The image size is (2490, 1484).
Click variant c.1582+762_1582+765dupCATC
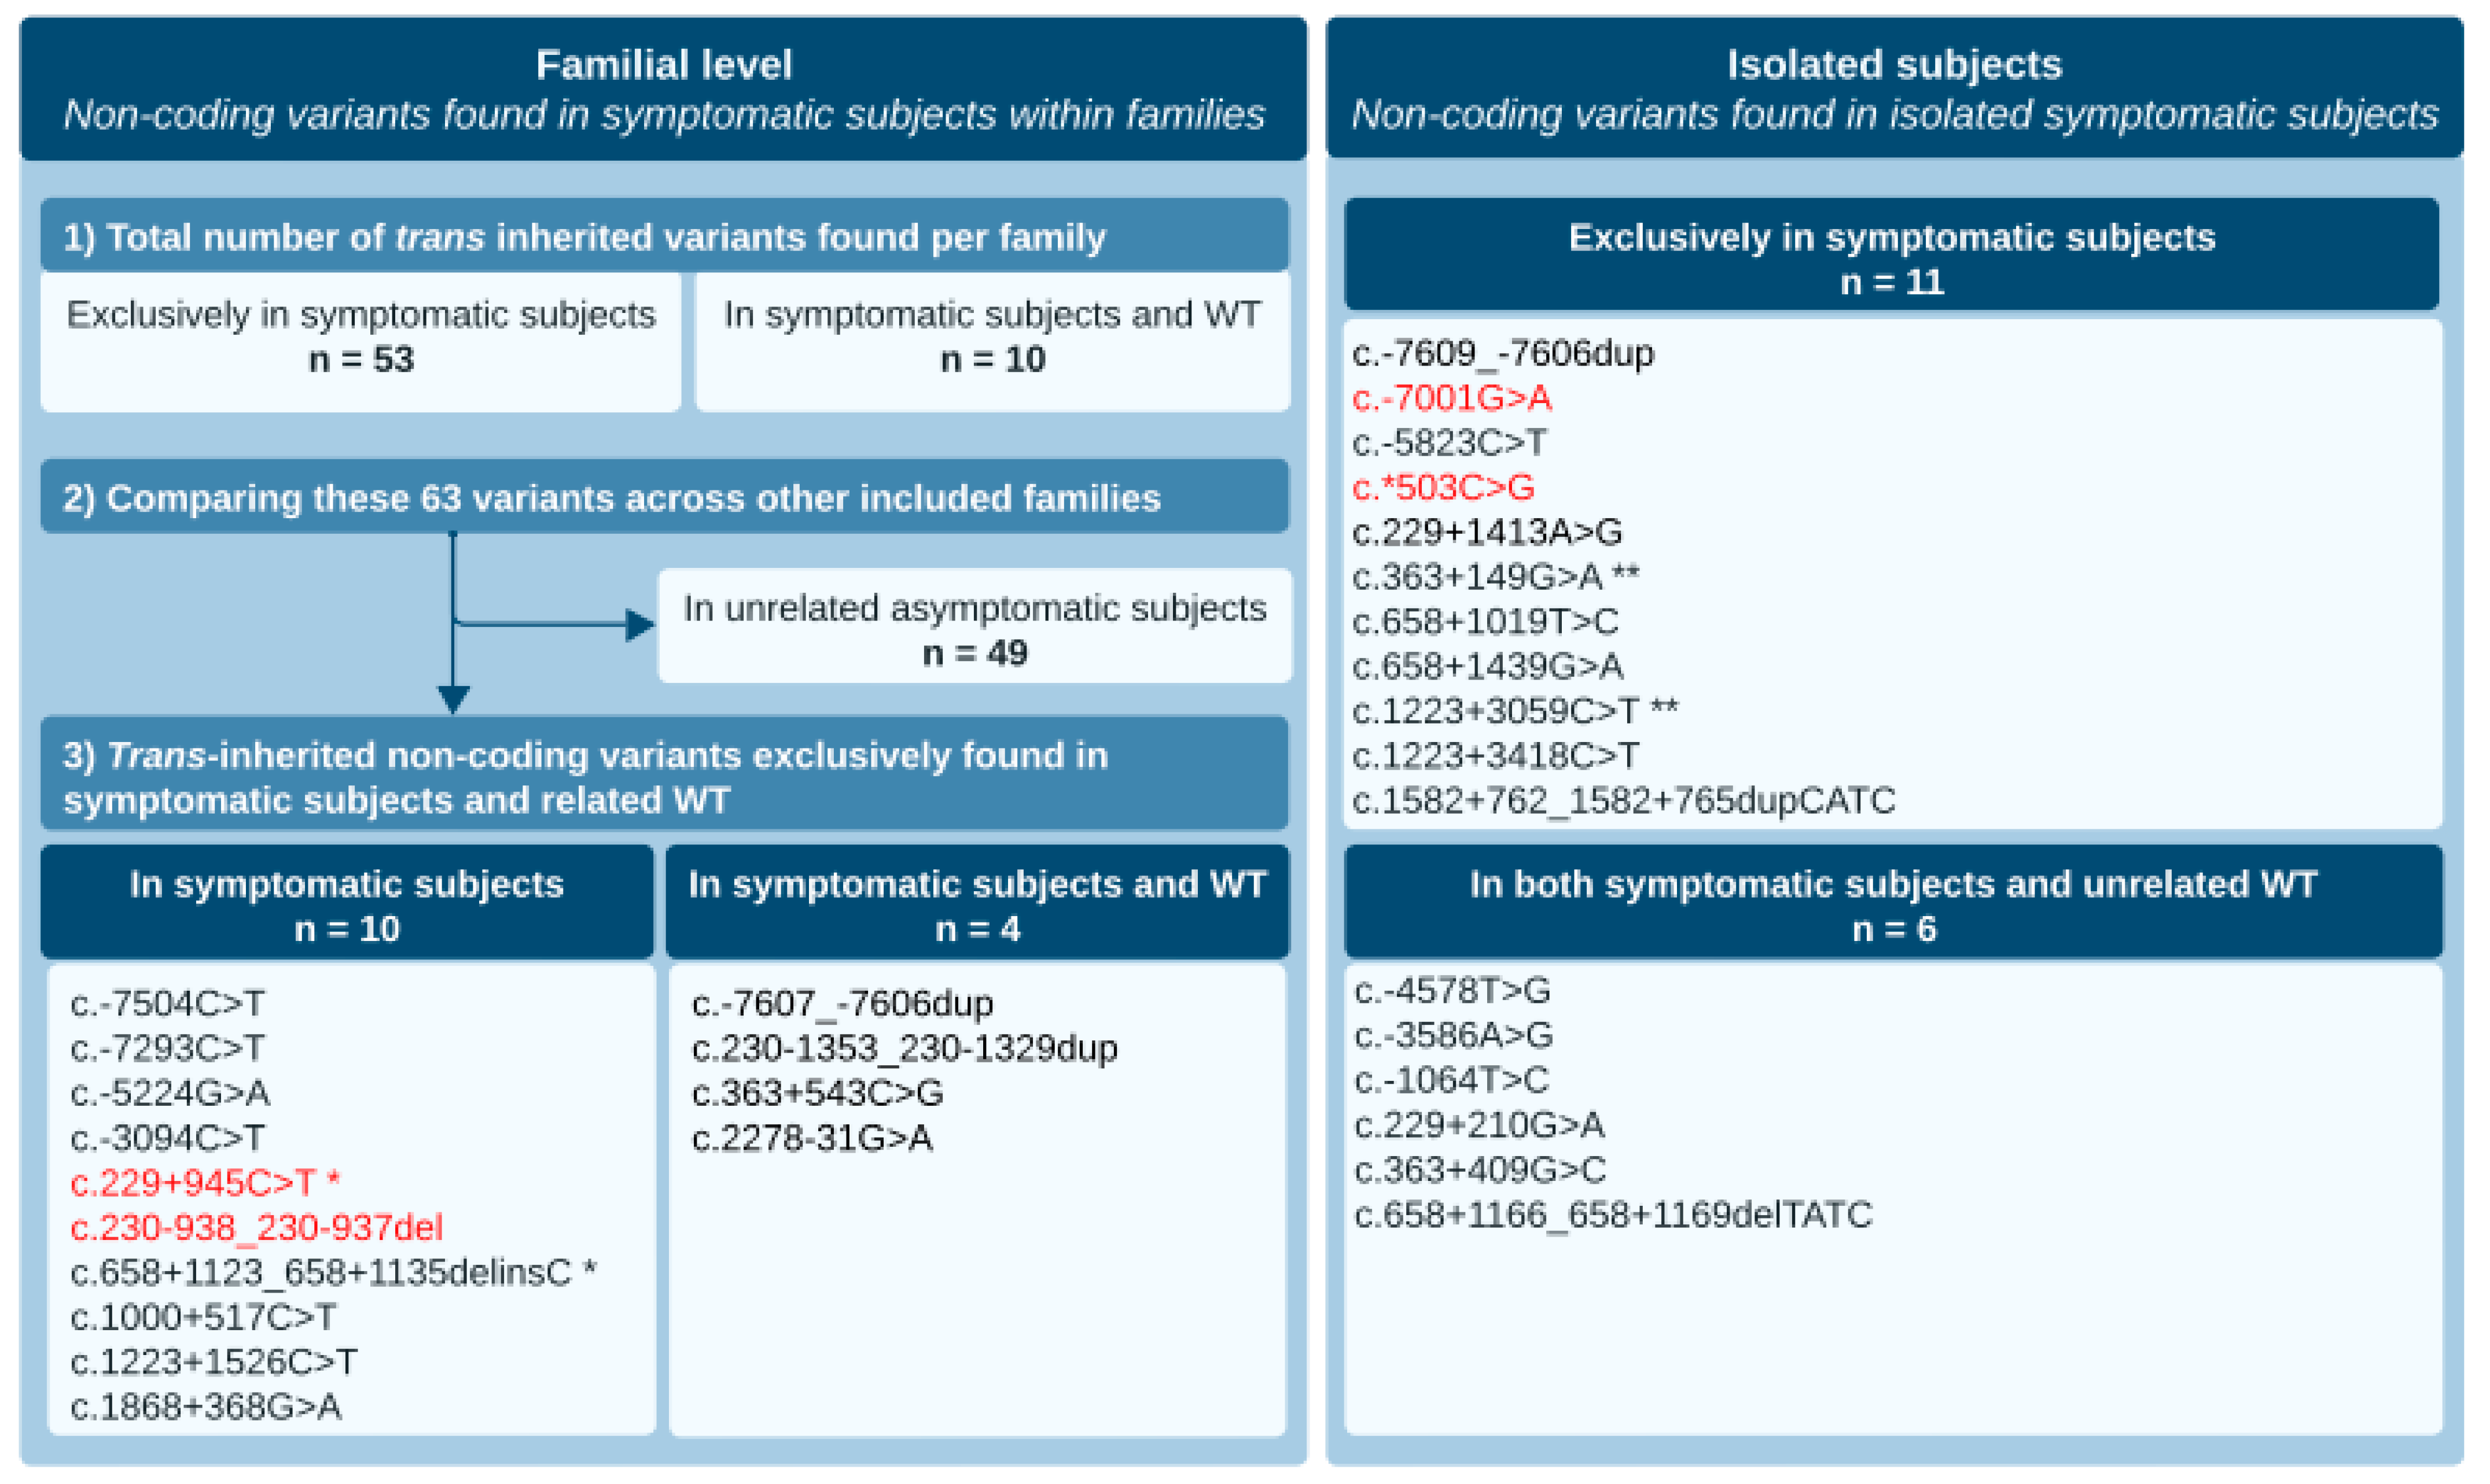(x=1623, y=801)
